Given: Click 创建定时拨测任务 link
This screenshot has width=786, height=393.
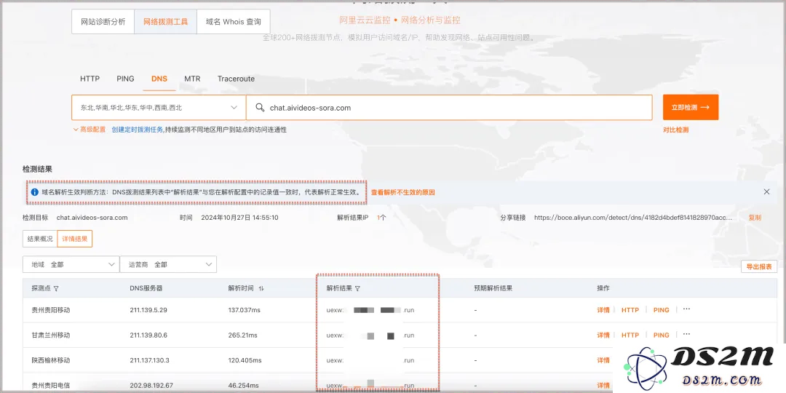Looking at the screenshot, I should (x=138, y=130).
